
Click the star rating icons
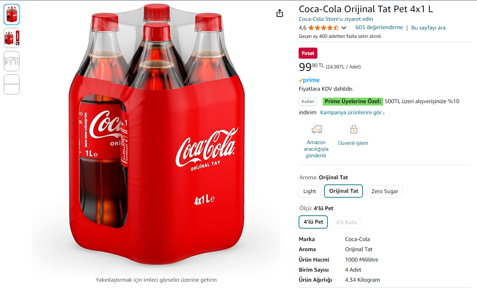pos(323,28)
